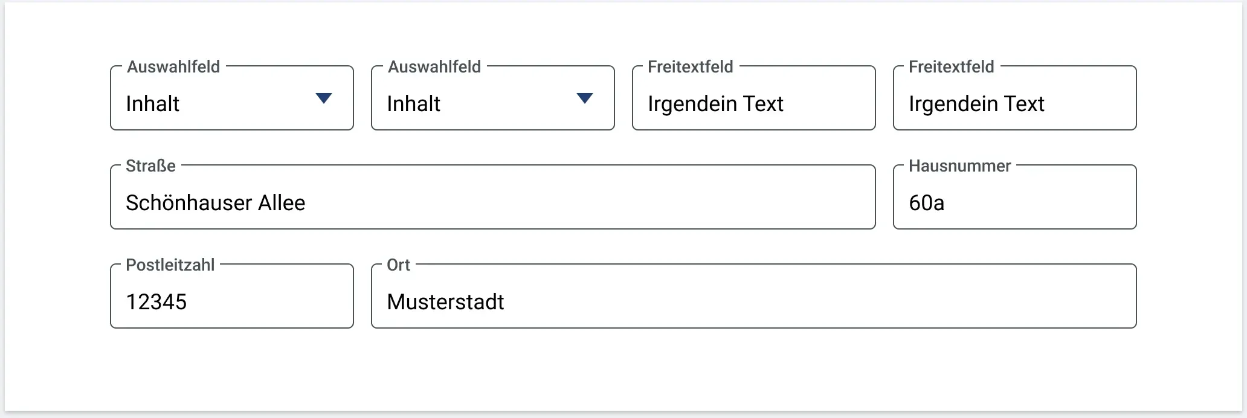Image resolution: width=1247 pixels, height=418 pixels.
Task: Focus the Ort text field
Action: click(754, 296)
